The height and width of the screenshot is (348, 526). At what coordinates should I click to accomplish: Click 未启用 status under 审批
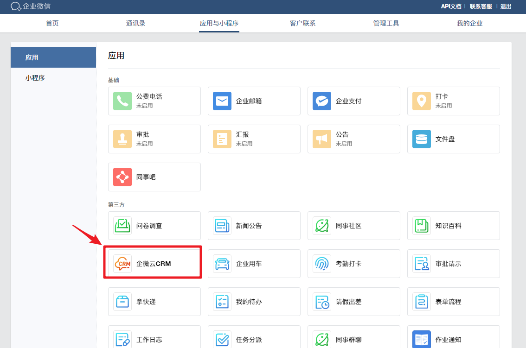[x=145, y=144]
